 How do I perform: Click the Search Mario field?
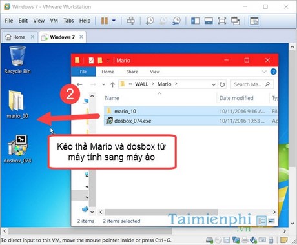point(252,84)
